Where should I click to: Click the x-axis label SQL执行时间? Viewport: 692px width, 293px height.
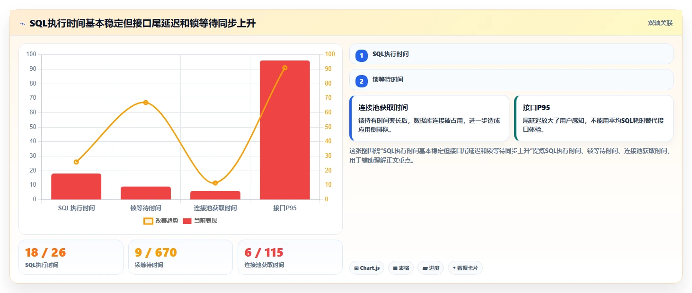pos(76,208)
